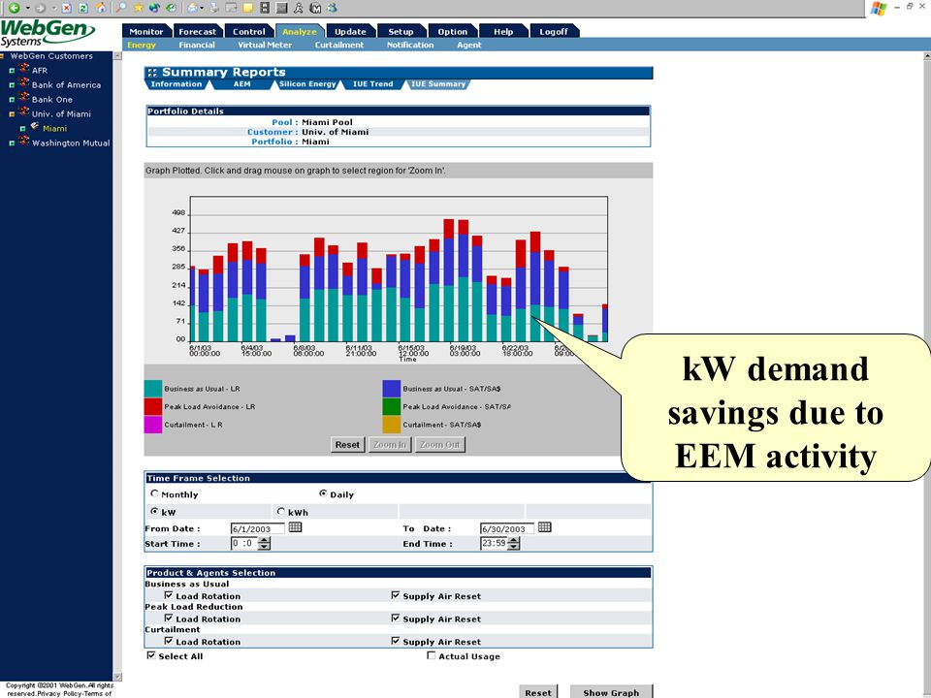This screenshot has width=931, height=698.
Task: Open the Monitor top menu tab
Action: pyautogui.click(x=146, y=31)
